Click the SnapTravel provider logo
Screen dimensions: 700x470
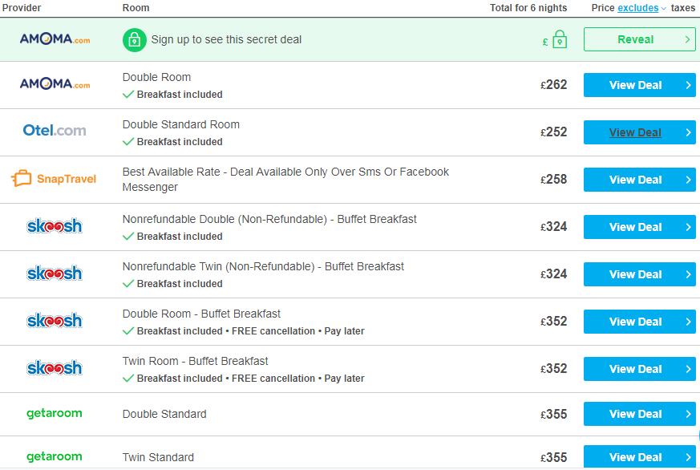click(x=54, y=179)
